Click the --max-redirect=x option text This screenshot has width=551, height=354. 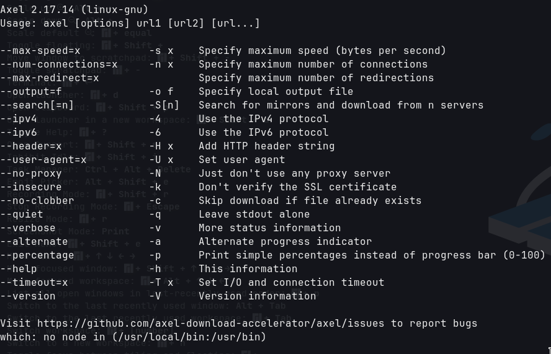click(50, 78)
